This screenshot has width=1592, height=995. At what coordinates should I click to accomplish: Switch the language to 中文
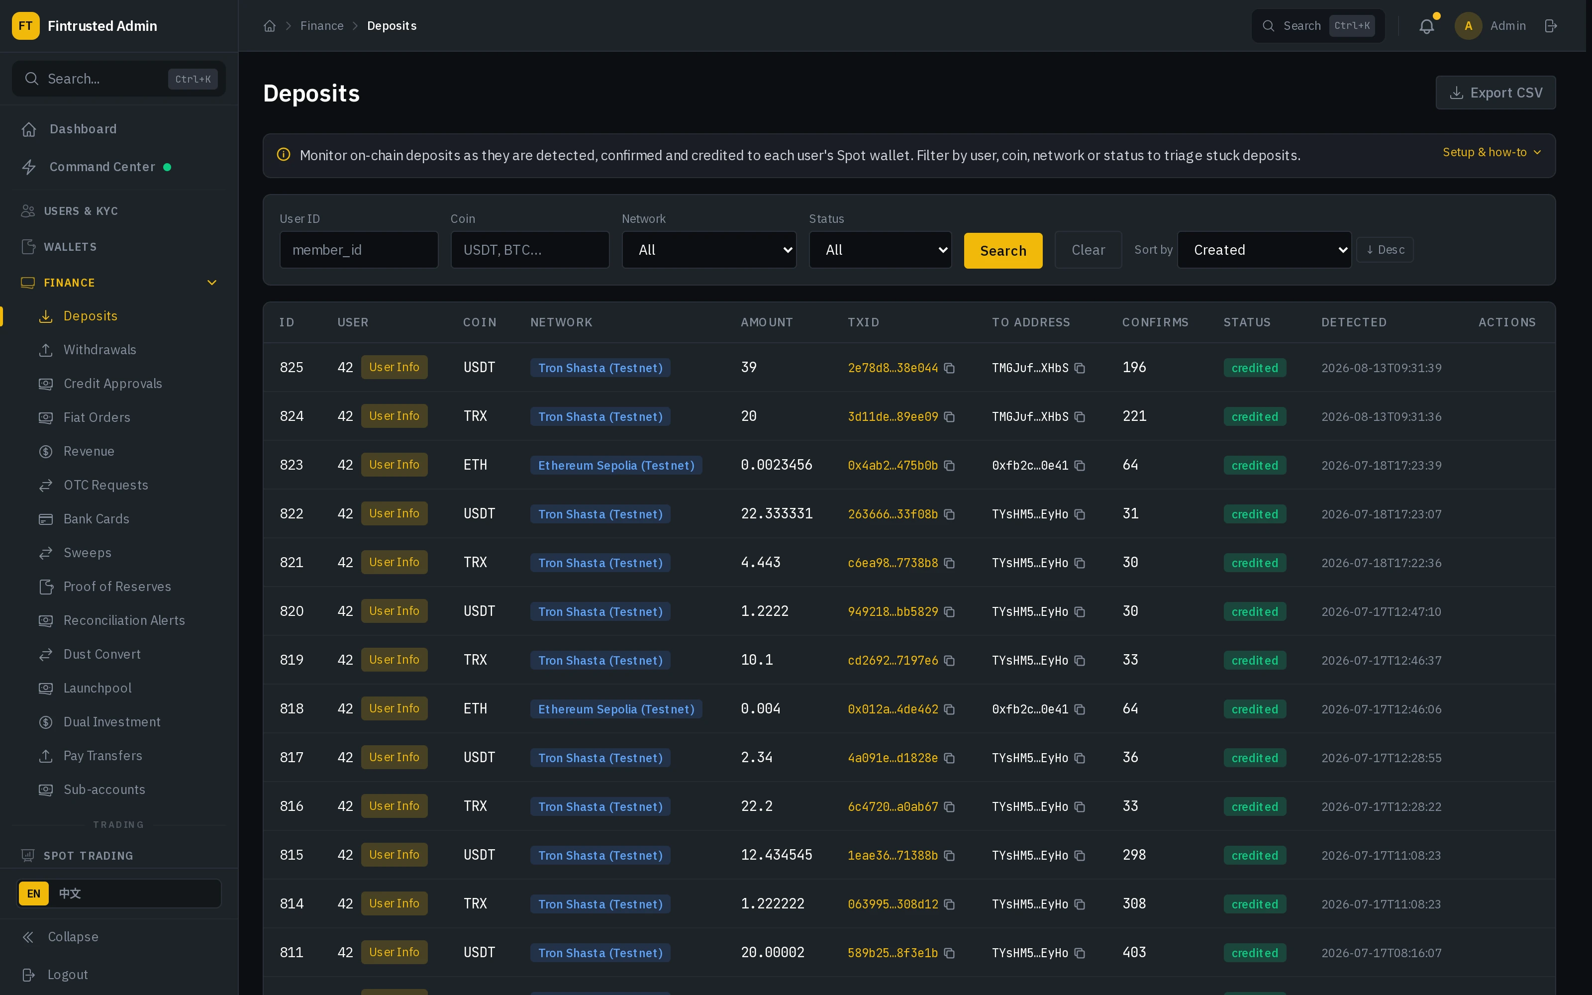tap(70, 893)
